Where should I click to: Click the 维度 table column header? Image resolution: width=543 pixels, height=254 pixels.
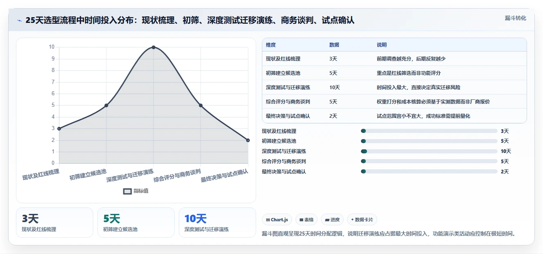(271, 45)
